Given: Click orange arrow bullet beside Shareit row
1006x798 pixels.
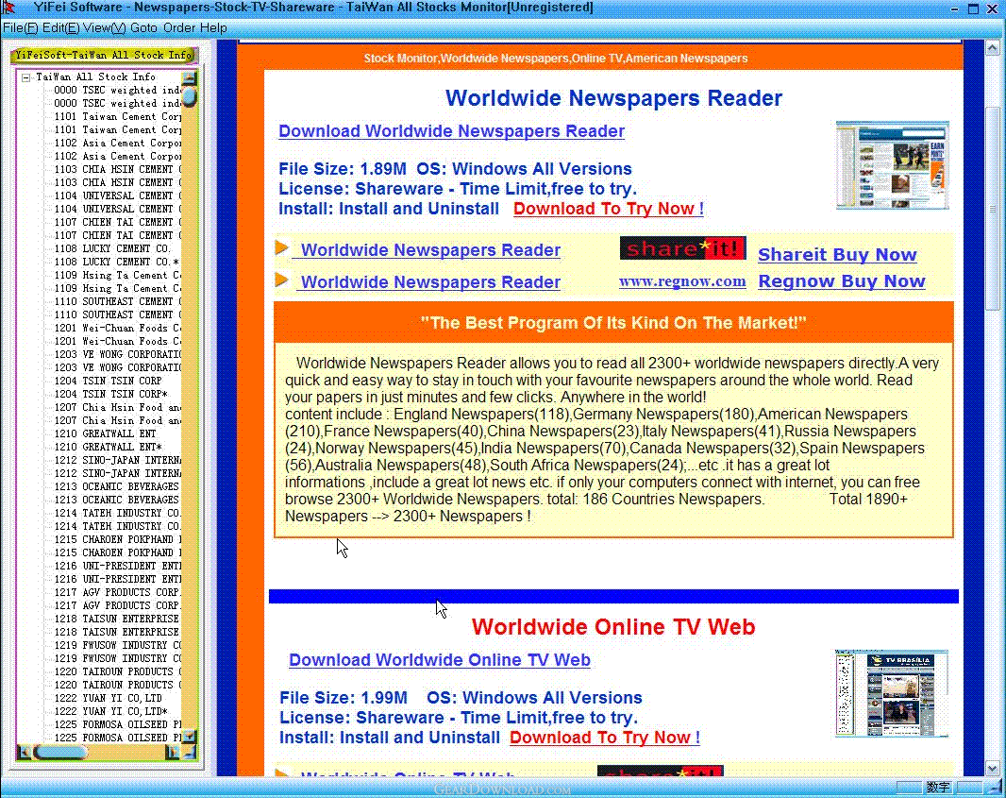Looking at the screenshot, I should (x=281, y=248).
